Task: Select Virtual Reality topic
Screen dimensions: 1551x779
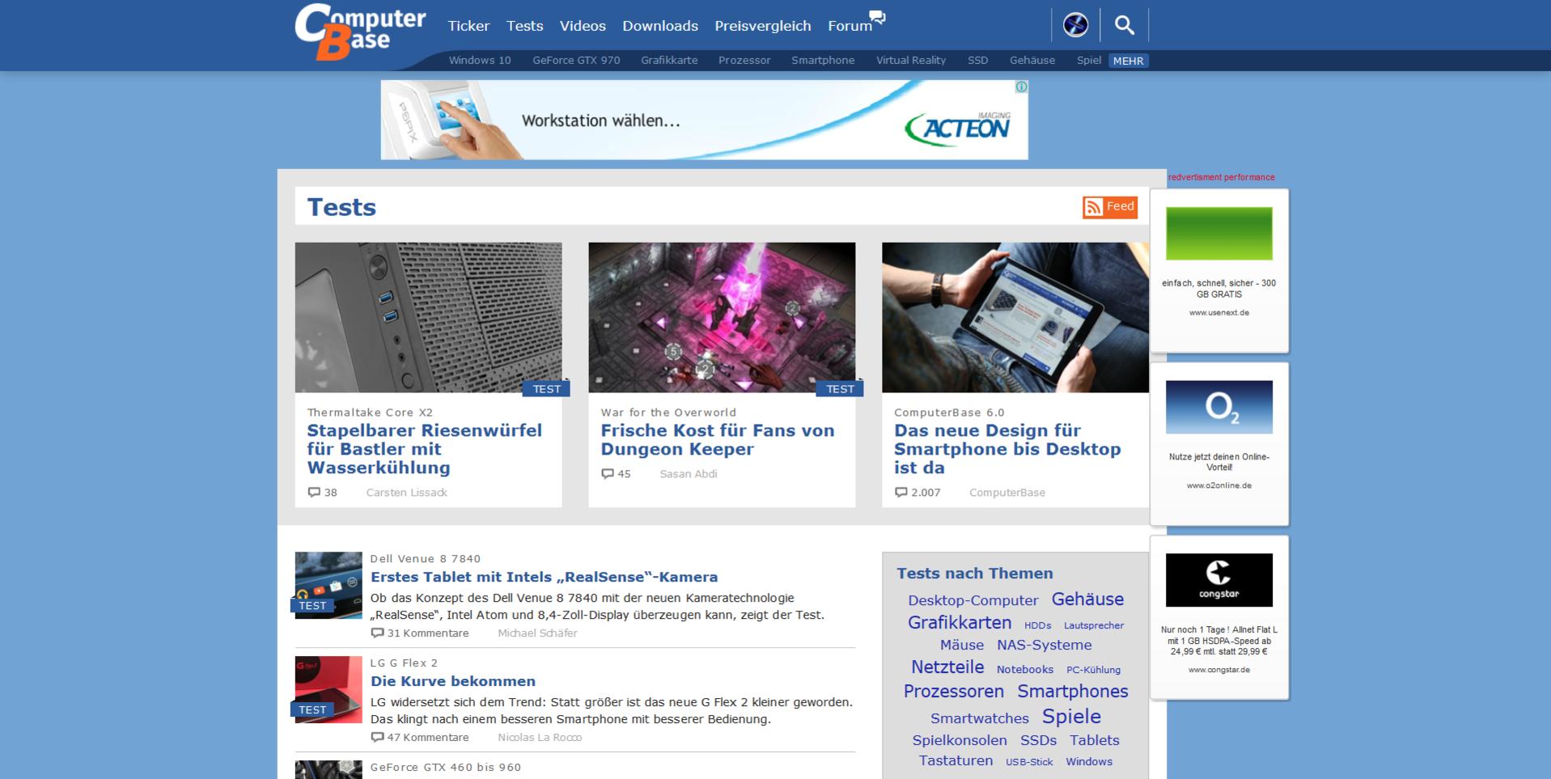Action: coord(911,61)
